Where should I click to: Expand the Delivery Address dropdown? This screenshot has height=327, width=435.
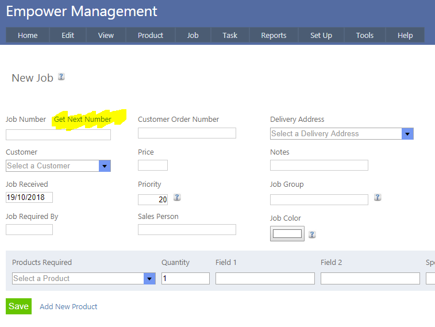pyautogui.click(x=407, y=134)
